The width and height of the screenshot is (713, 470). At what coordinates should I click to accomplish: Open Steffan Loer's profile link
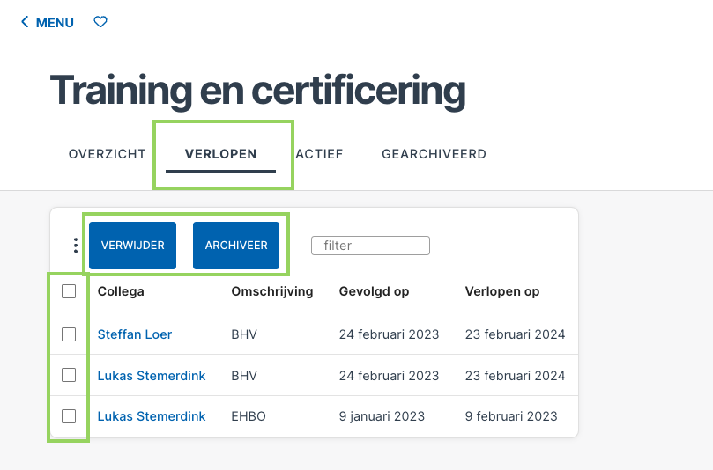(x=135, y=334)
